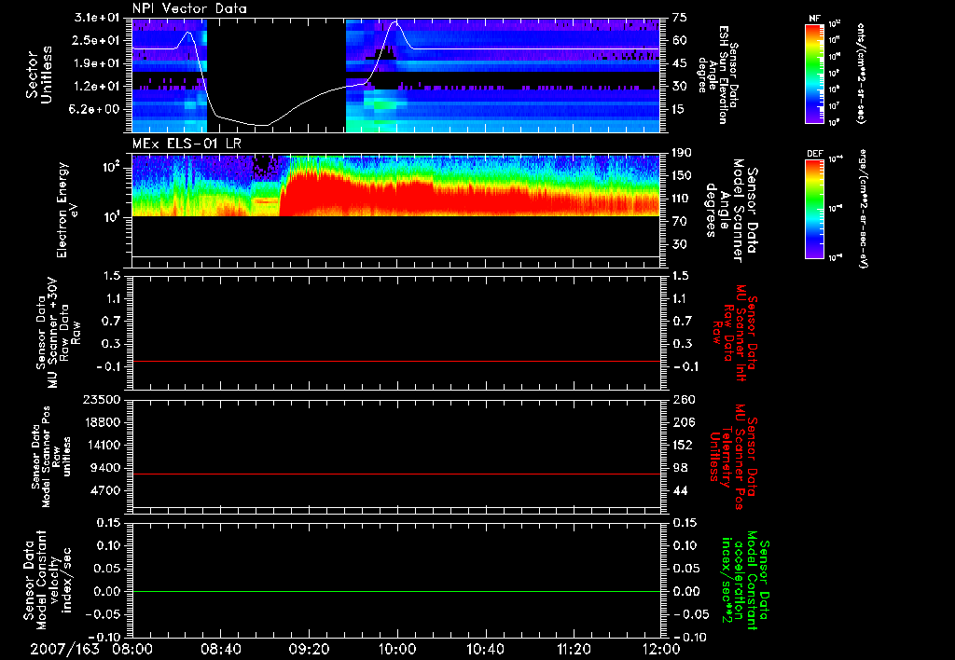Image resolution: width=955 pixels, height=660 pixels.
Task: Click the red line in the MU Scanner +30V panel
Action: 396,361
